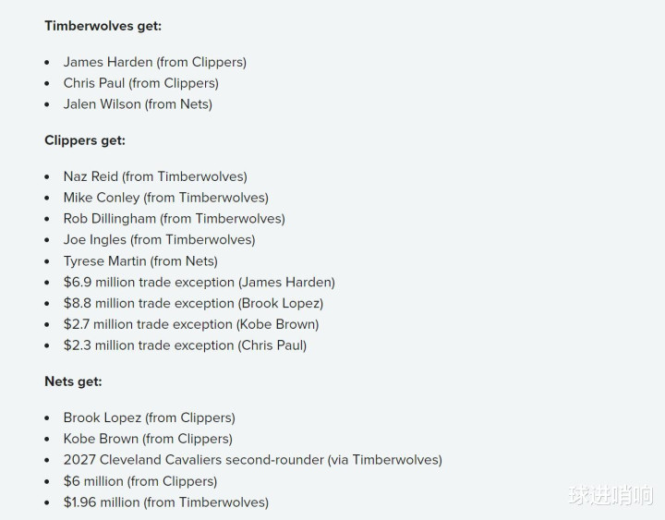
Task: Select the $2.7 million Kobe Brown exception
Action: (x=191, y=324)
